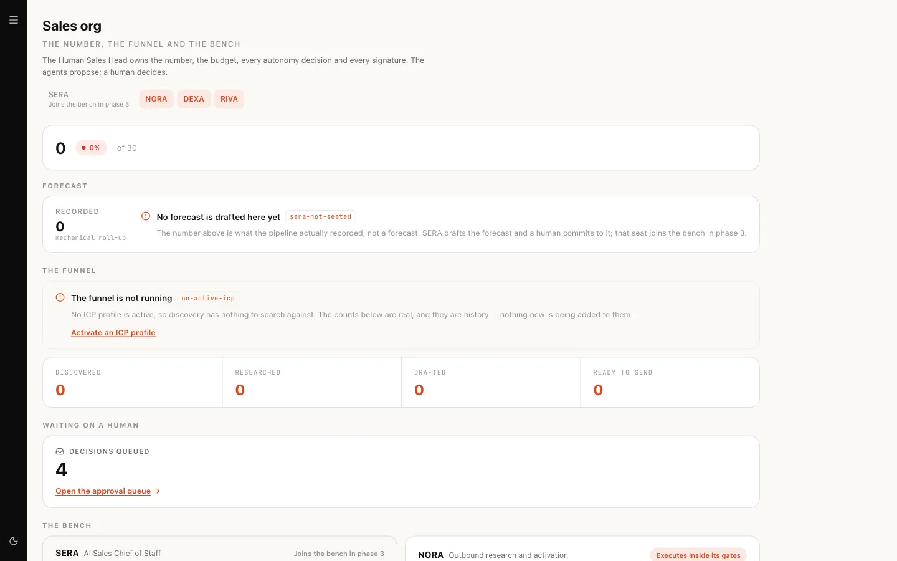Click the sera-not-seated tag
The height and width of the screenshot is (561, 897).
(x=321, y=217)
